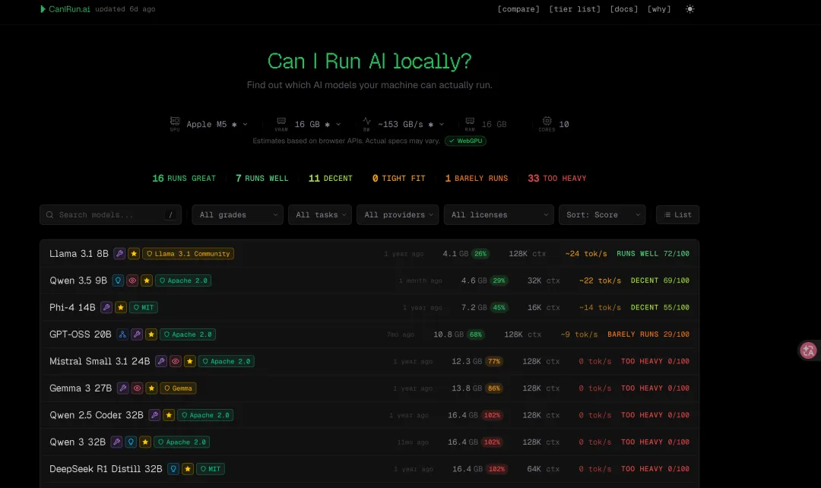Click the Gemma 3 27B tool-use icon
Image resolution: width=821 pixels, height=488 pixels.
coord(123,388)
